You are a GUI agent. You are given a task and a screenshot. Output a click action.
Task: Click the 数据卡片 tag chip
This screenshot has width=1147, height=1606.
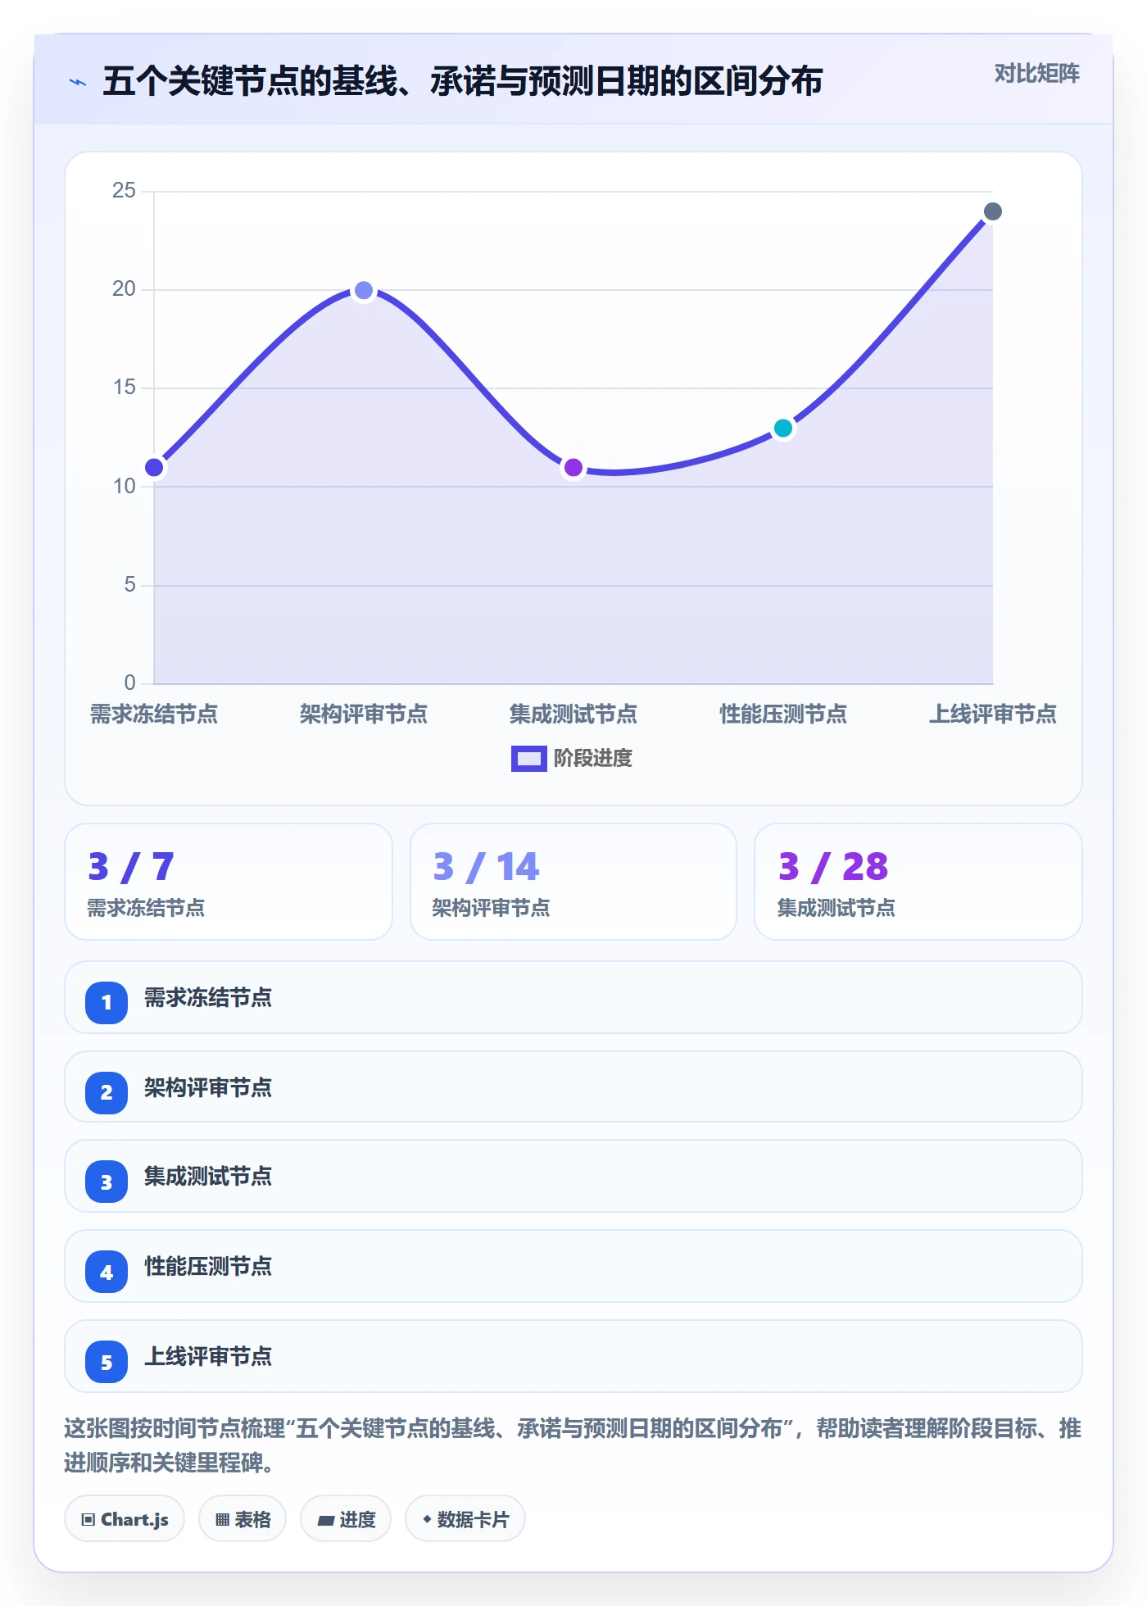coord(465,1519)
